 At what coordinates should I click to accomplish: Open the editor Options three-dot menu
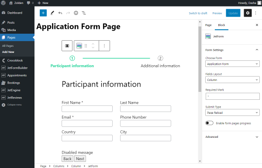tap(255, 13)
